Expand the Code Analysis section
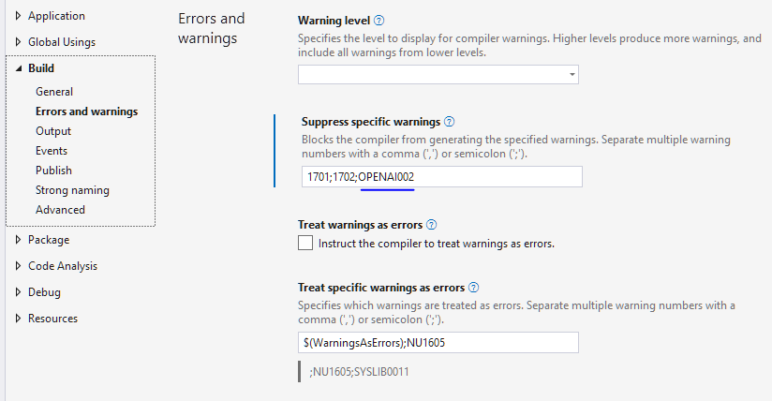772x401 pixels. tap(19, 266)
